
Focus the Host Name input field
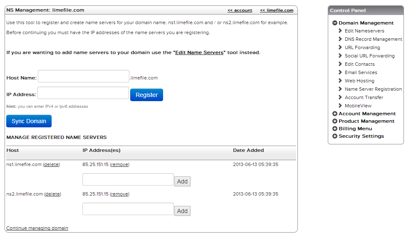(x=84, y=77)
